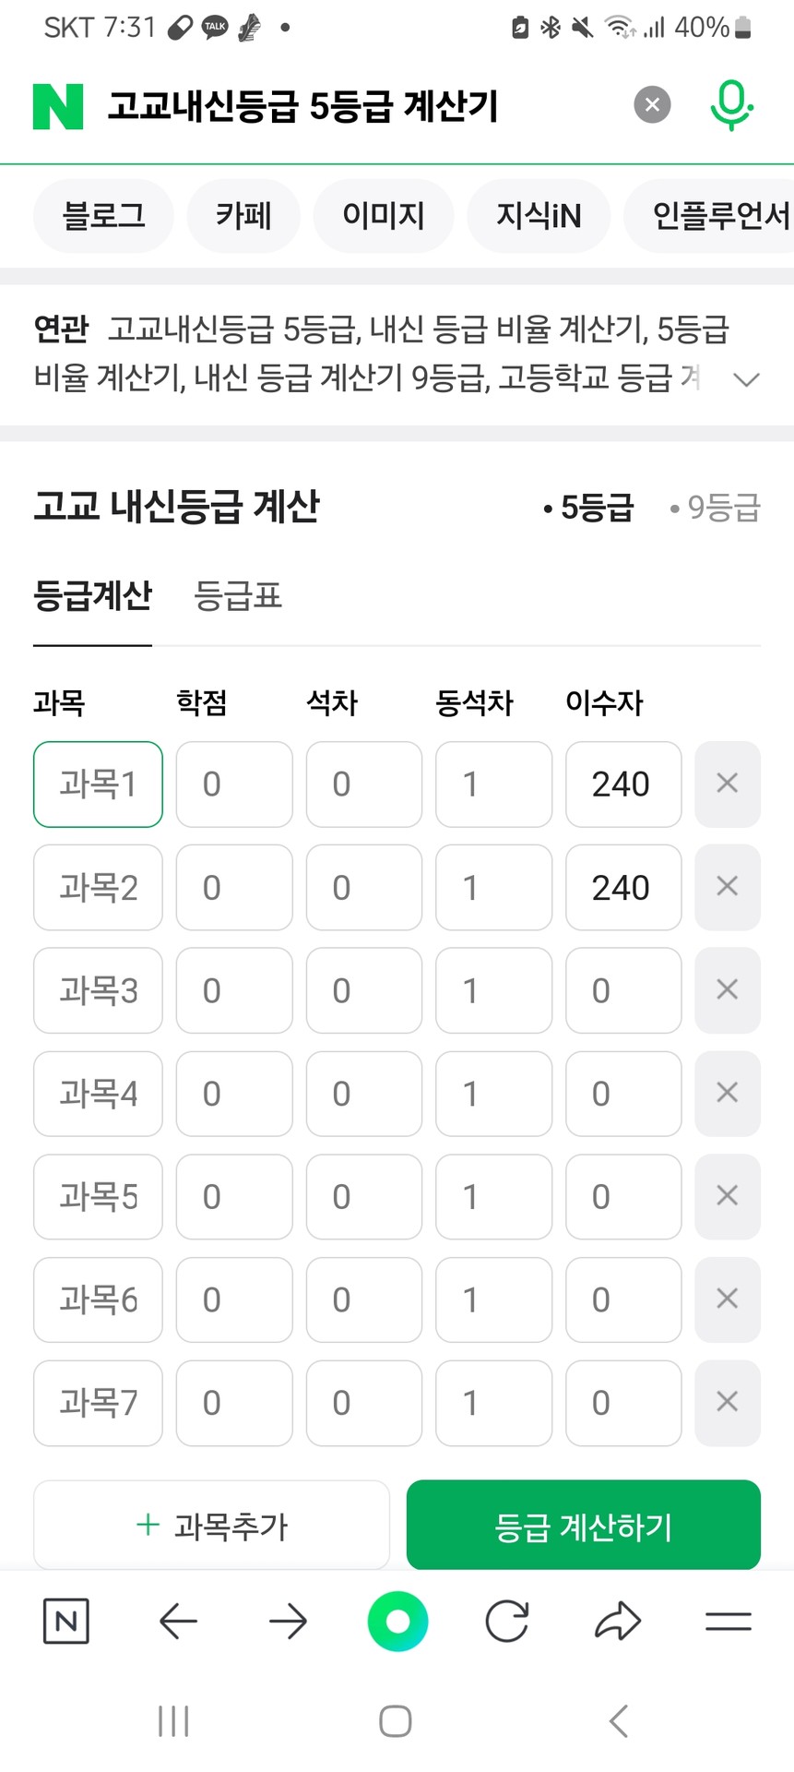Viewport: 794px width, 1772px height.
Task: Reload the current page
Action: pyautogui.click(x=507, y=1621)
